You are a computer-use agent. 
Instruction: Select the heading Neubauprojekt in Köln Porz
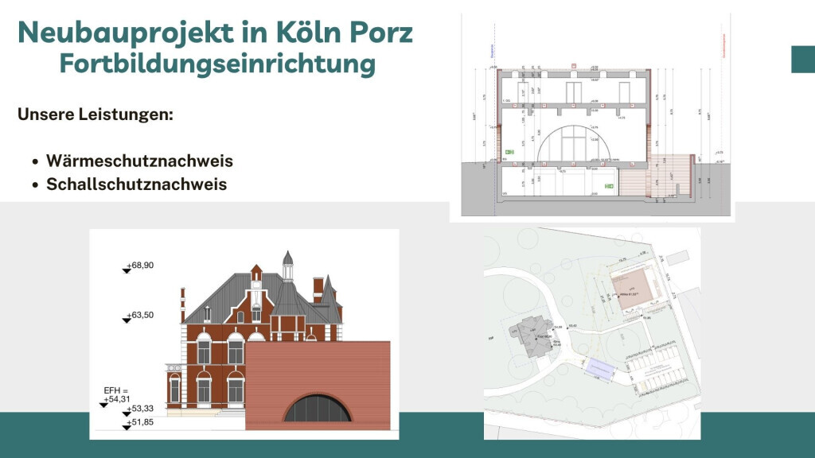click(x=215, y=33)
